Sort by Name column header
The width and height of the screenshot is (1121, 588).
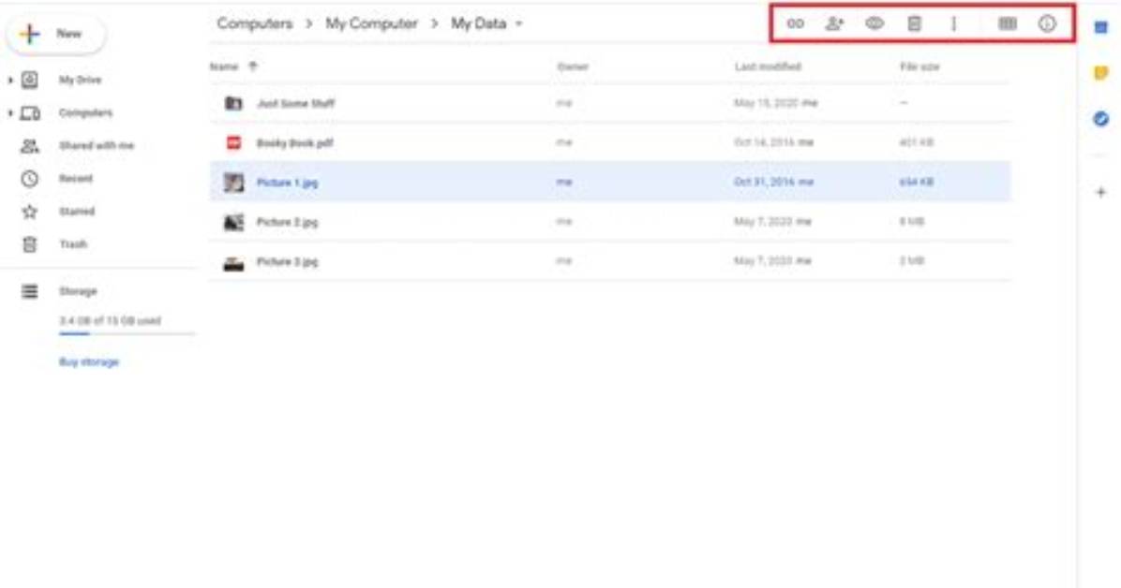tap(224, 66)
